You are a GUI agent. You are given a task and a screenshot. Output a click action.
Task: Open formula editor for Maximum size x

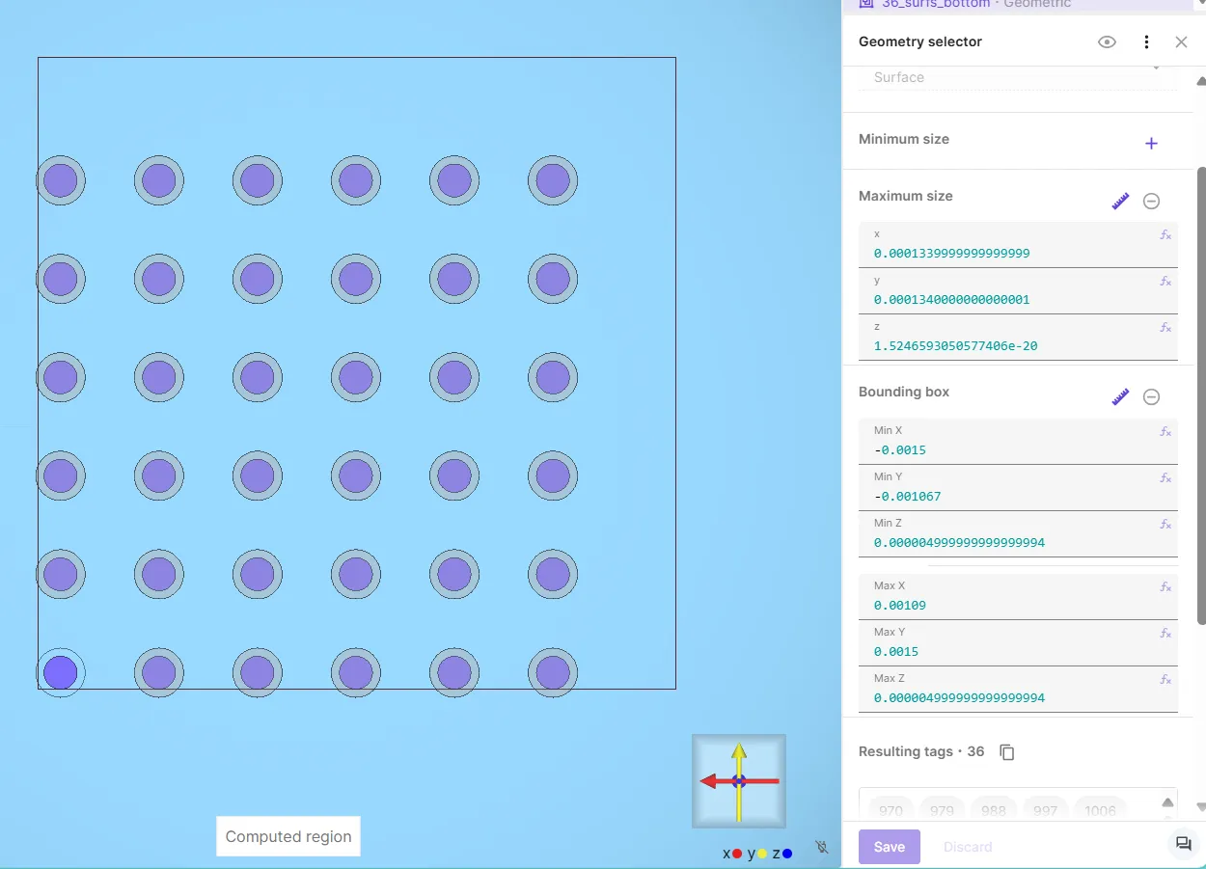(x=1165, y=235)
